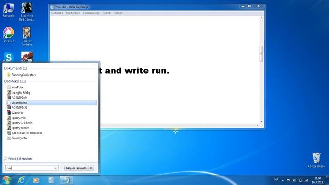Close the Notepad window
Image resolution: width=329 pixels, height=185 pixels.
(x=259, y=6)
